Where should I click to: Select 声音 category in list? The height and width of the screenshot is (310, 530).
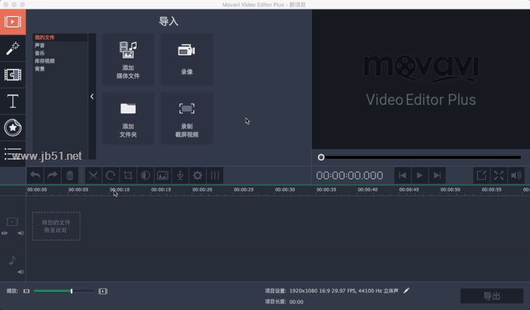40,45
